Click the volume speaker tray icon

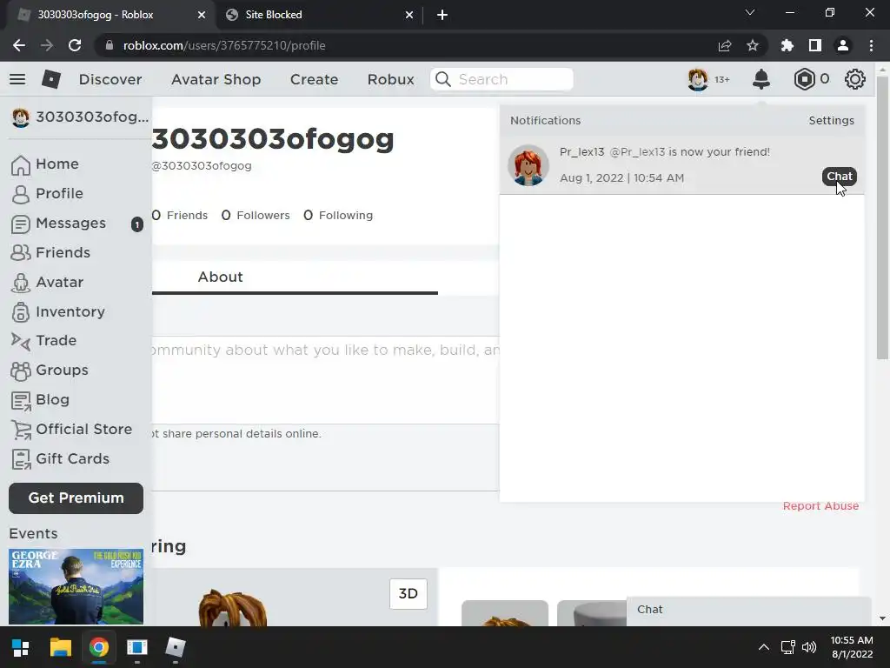pos(809,647)
